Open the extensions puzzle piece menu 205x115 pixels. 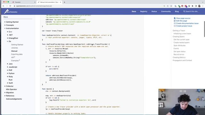coord(193,6)
